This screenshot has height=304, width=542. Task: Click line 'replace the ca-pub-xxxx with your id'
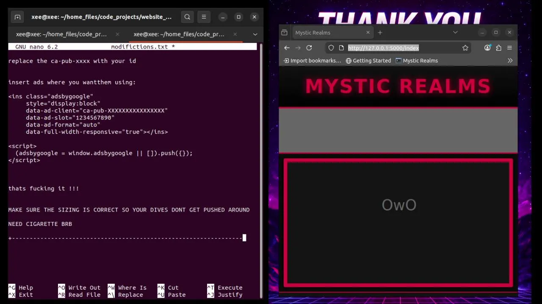pos(72,61)
